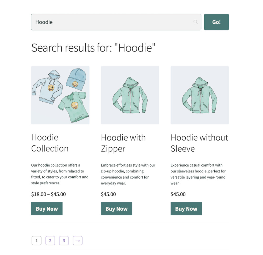Click Buy Now for Hoodie without Sleeve
Screen dimensions: 263x255
186,209
